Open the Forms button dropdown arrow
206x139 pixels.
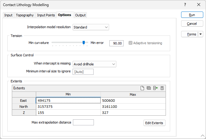point(201,34)
